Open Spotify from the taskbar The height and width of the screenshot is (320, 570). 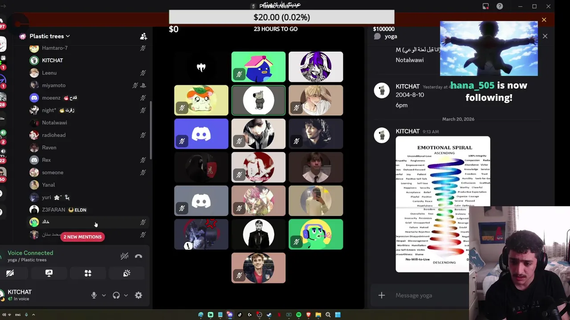tap(298, 315)
